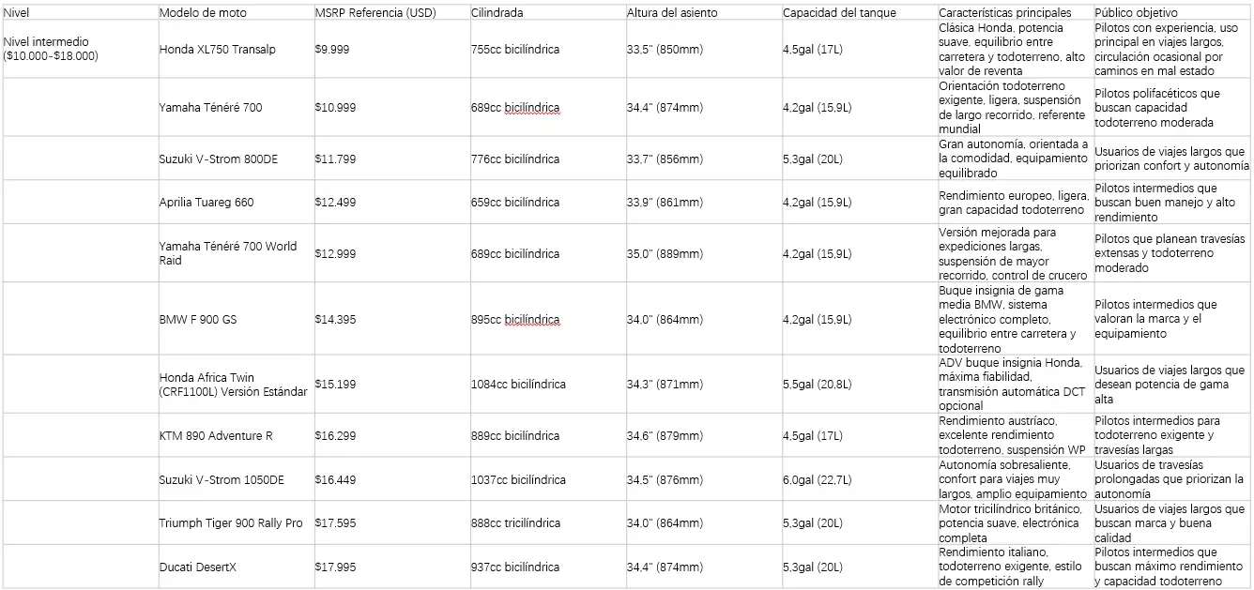Click the Ducati DesertX model cell

click(235, 567)
